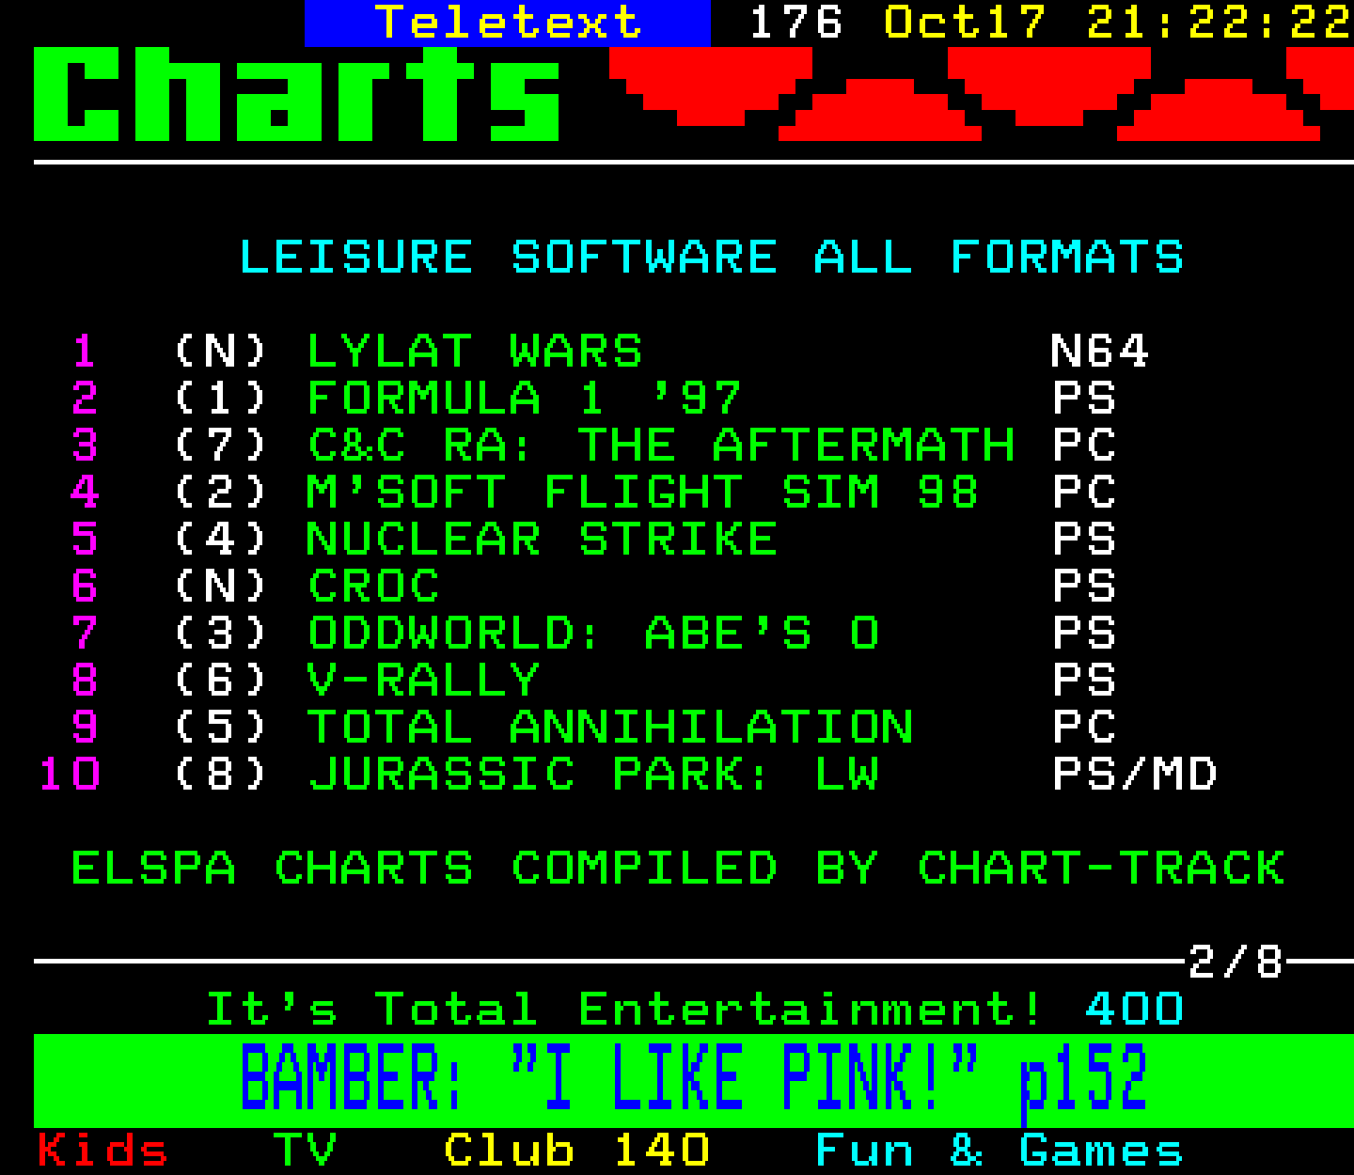Image resolution: width=1354 pixels, height=1175 pixels.
Task: Click the Total Entertainment 400 promo line
Action: pyautogui.click(x=694, y=1010)
